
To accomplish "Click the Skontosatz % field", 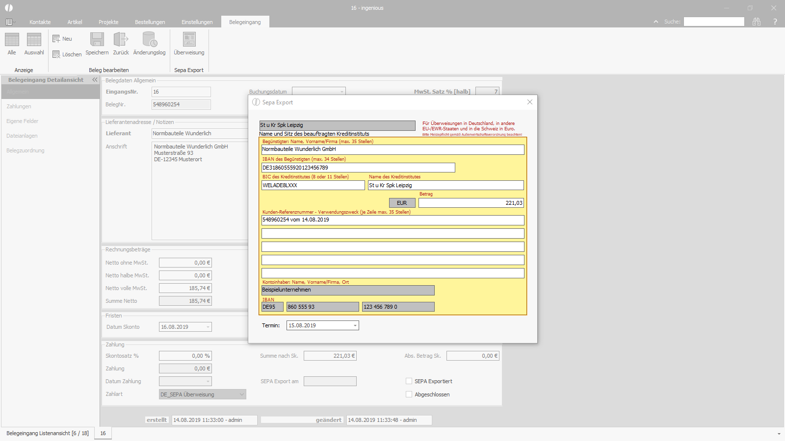I will click(x=185, y=356).
